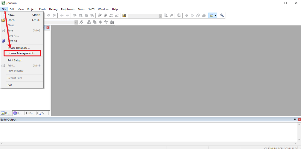This screenshot has height=149, width=301.
Task: Start the debug session magnifier icon
Action: (x=179, y=15)
